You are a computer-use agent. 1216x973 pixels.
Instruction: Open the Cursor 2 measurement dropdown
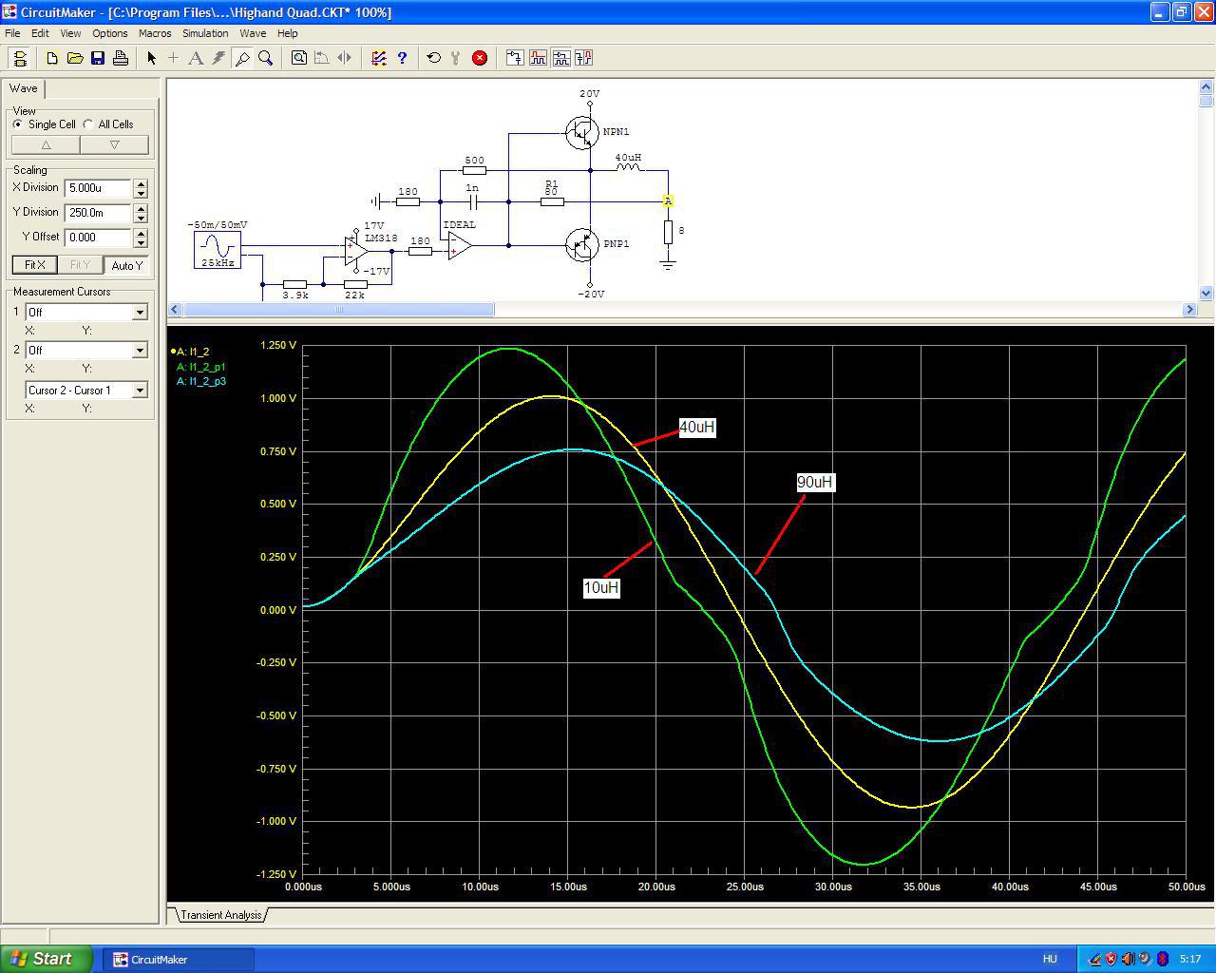pyautogui.click(x=140, y=351)
